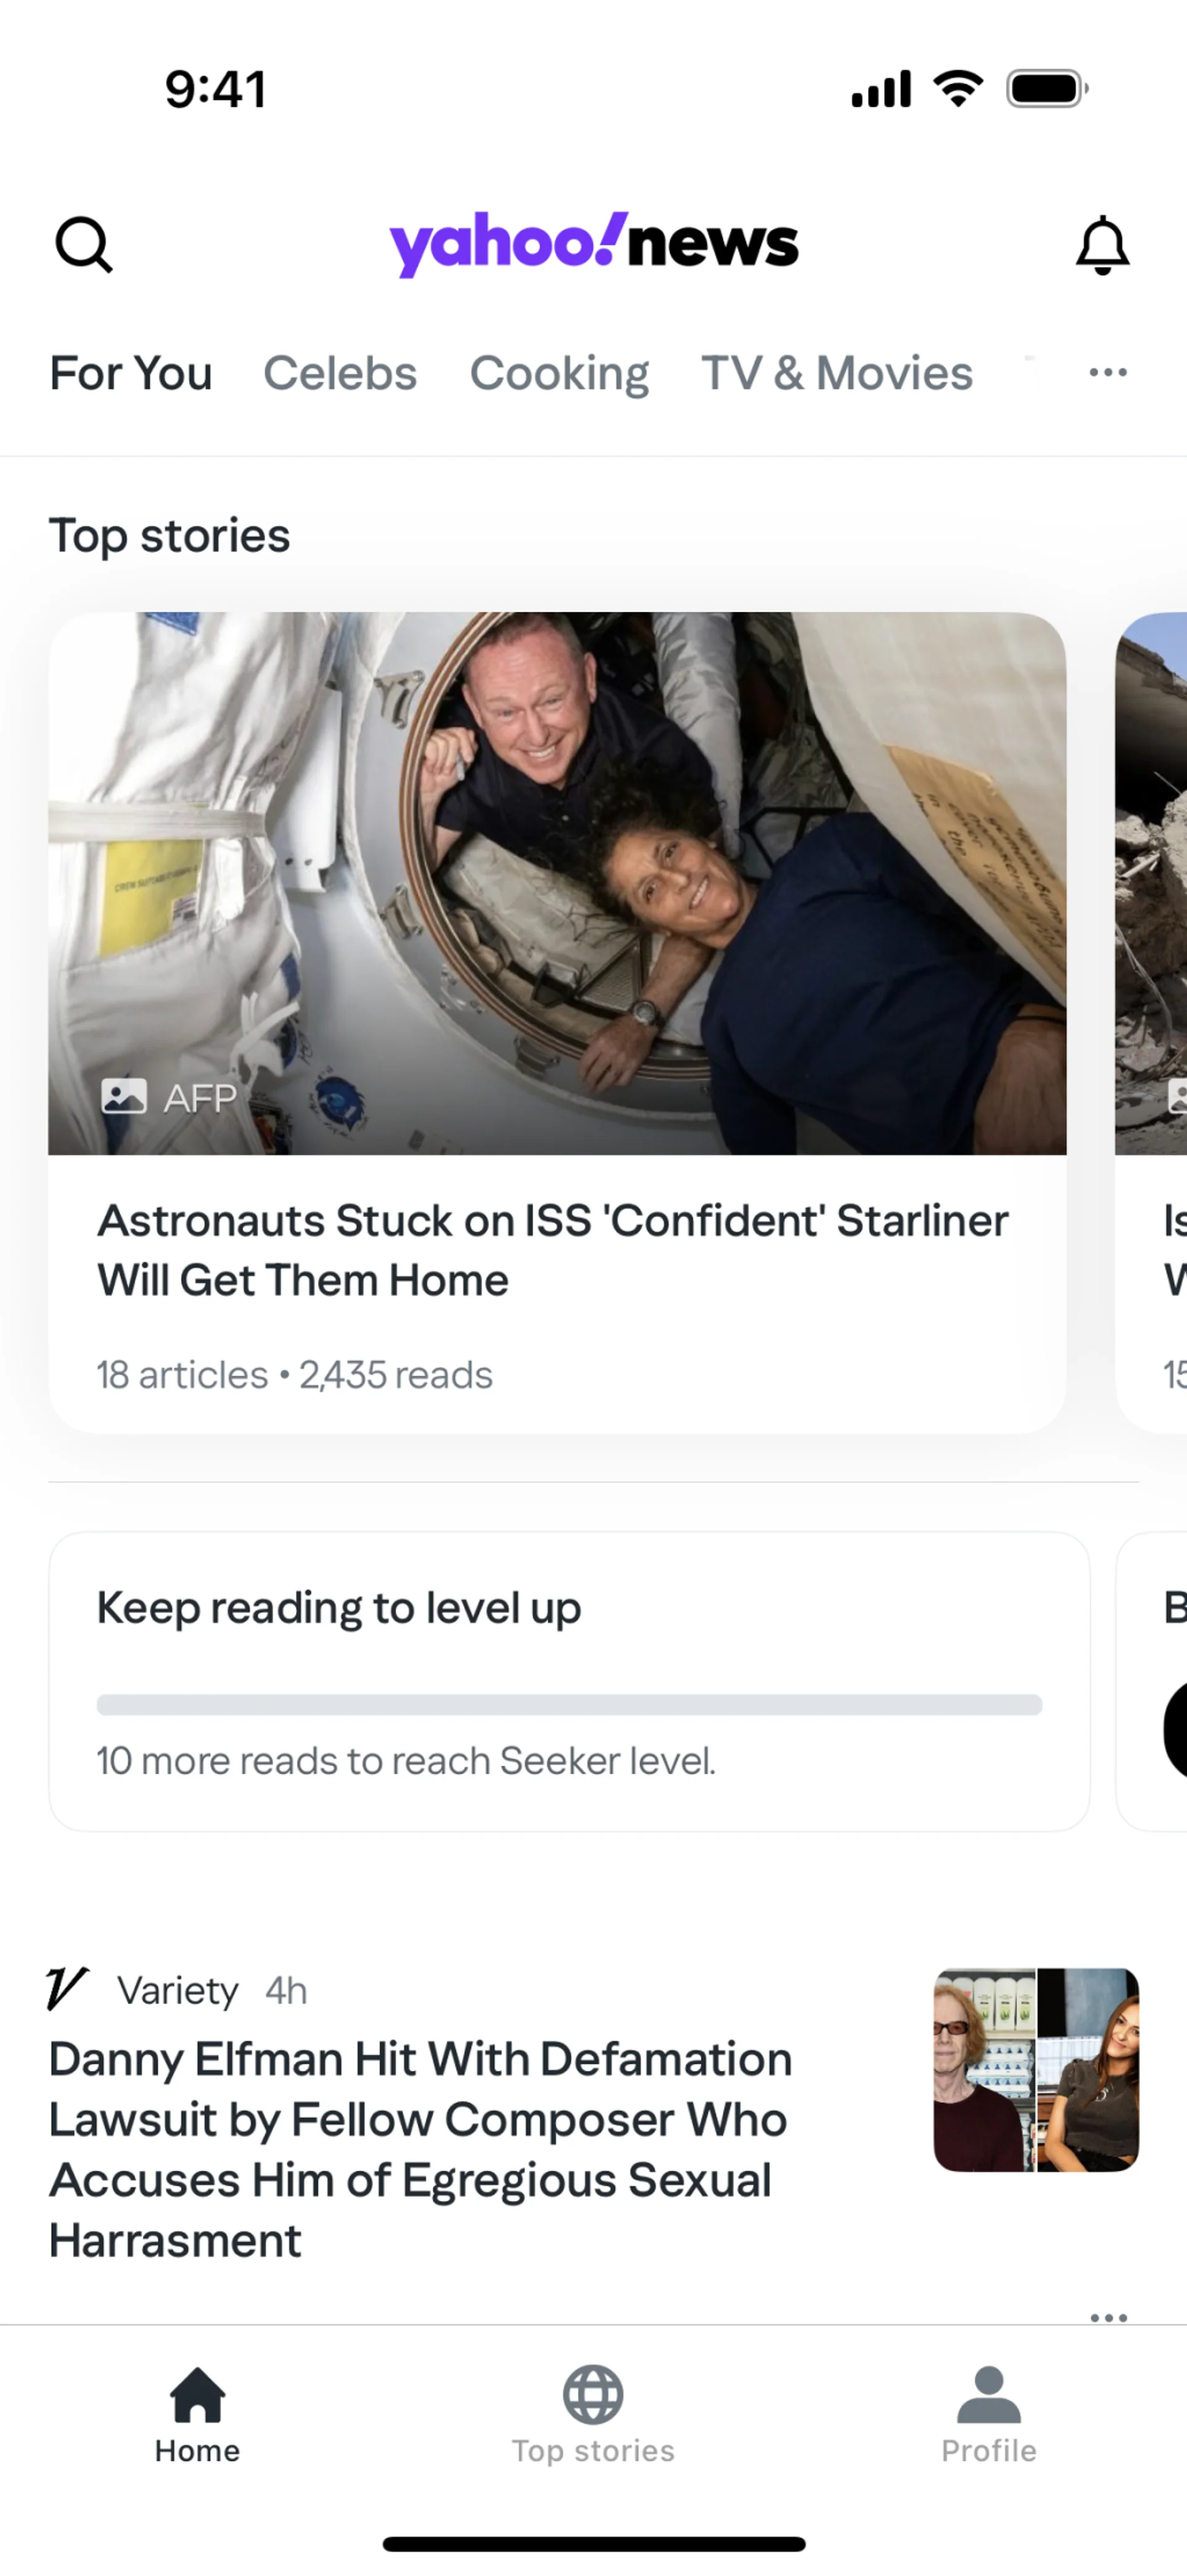Tap the reading level progress bar

[x=569, y=1704]
